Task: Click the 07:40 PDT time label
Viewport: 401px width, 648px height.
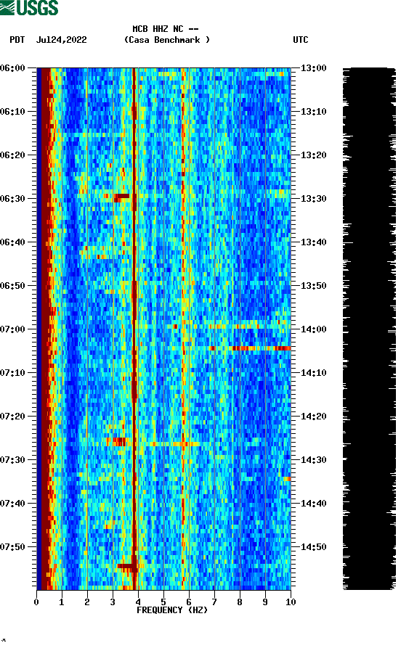Action: [x=13, y=504]
